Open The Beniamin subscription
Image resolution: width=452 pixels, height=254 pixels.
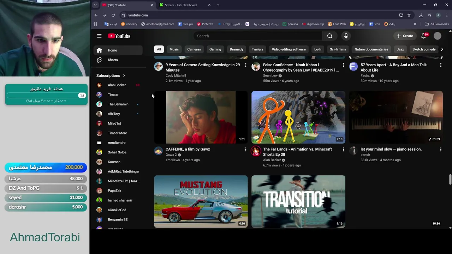118,104
